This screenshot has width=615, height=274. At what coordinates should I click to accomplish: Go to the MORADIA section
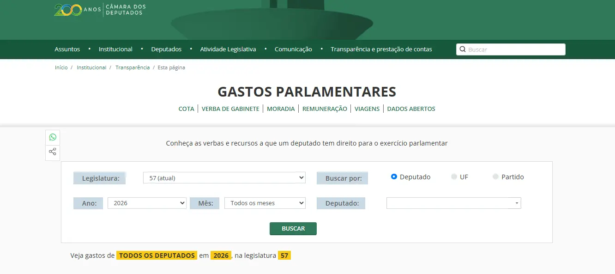tap(281, 109)
